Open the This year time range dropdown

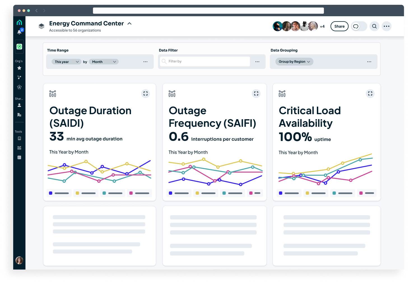pyautogui.click(x=66, y=62)
